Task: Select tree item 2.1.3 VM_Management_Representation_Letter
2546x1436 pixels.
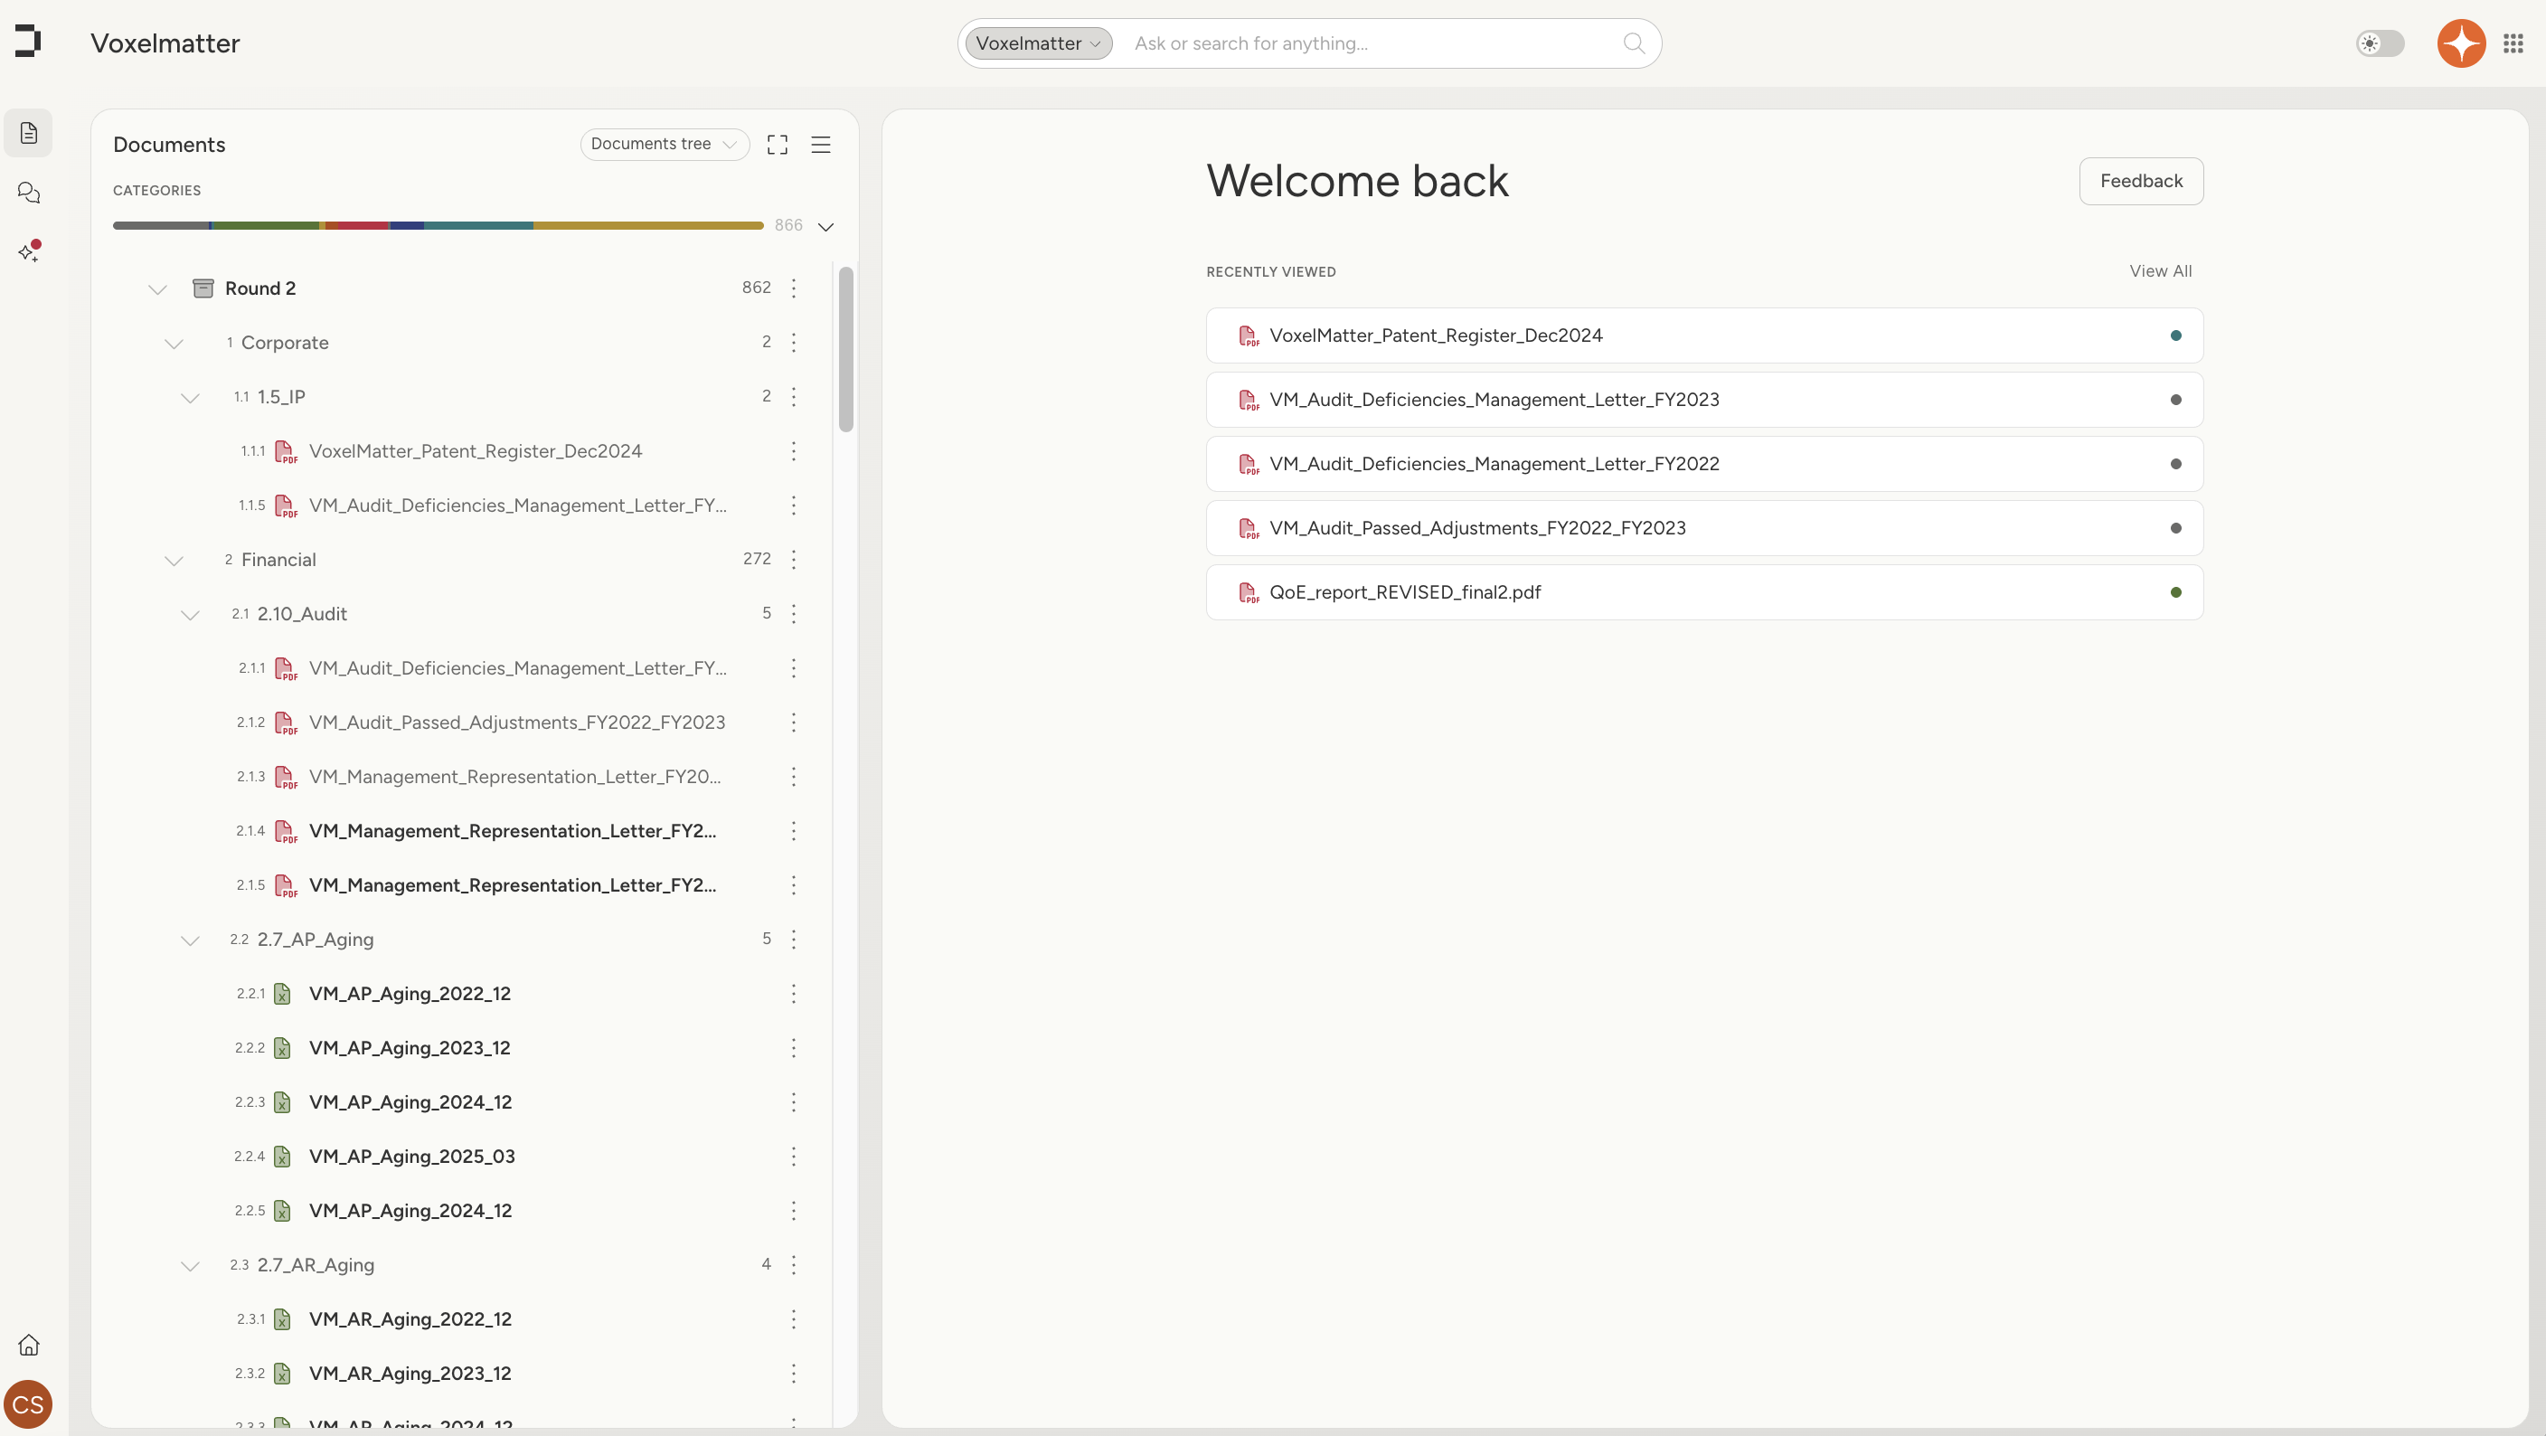Action: click(x=515, y=777)
